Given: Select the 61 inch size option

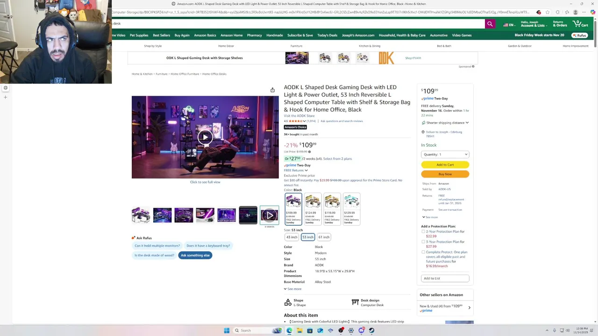Looking at the screenshot, I should pyautogui.click(x=324, y=237).
